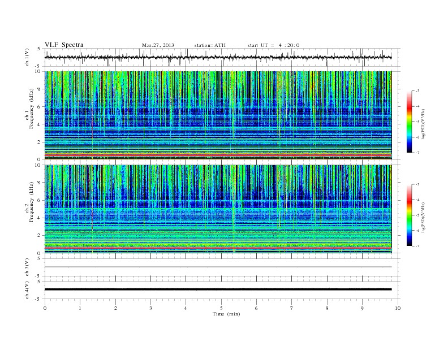Click the time axis tick label '10'

pyautogui.click(x=398, y=308)
